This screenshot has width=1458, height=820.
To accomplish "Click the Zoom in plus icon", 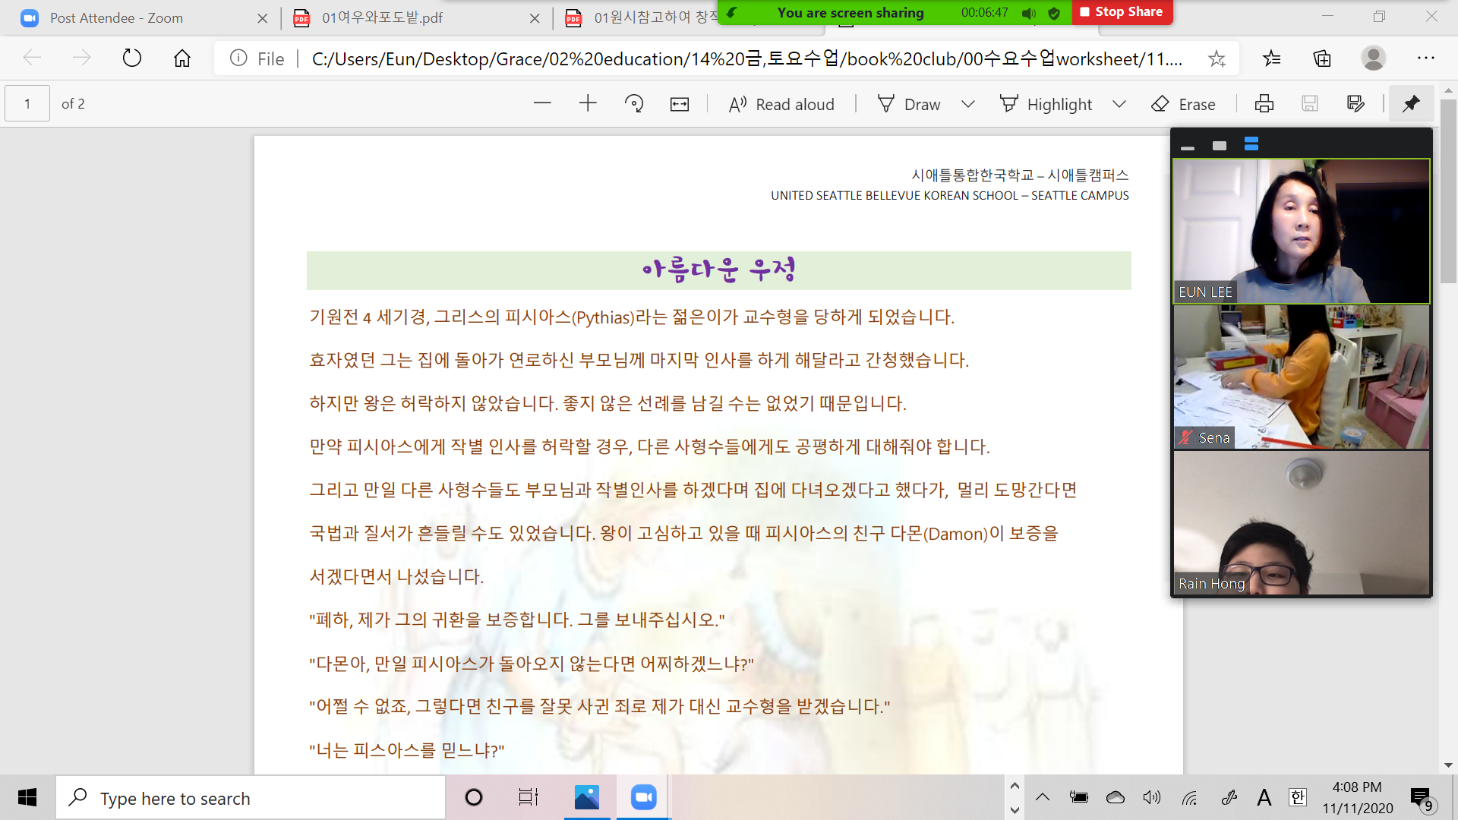I will pos(588,104).
